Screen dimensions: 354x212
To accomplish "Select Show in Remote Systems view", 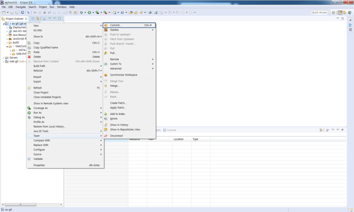I will pos(65,103).
